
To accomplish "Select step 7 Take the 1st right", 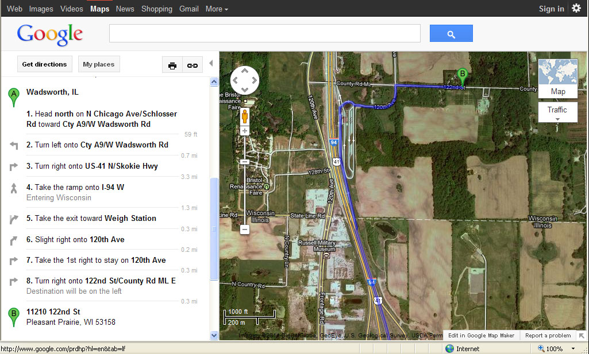I will (x=96, y=260).
